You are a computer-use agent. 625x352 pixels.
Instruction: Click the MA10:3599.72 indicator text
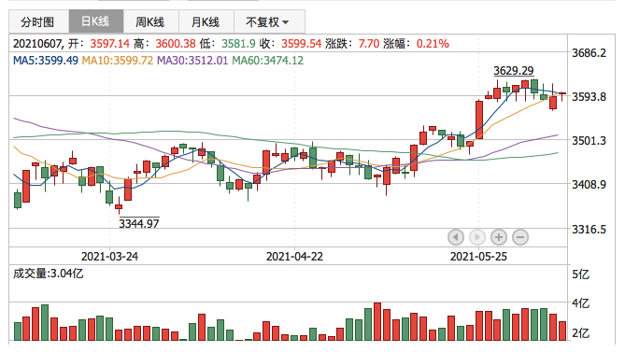(x=117, y=61)
